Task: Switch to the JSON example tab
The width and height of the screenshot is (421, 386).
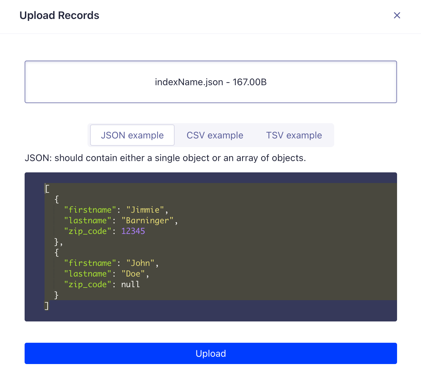Action: [132, 135]
